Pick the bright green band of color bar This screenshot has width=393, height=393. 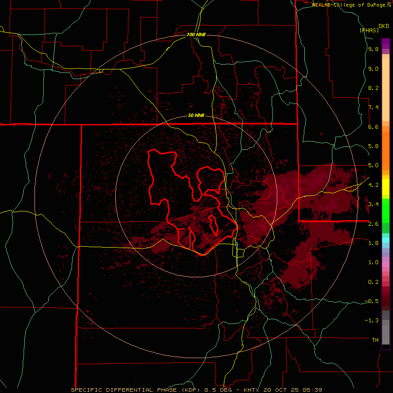tap(386, 210)
